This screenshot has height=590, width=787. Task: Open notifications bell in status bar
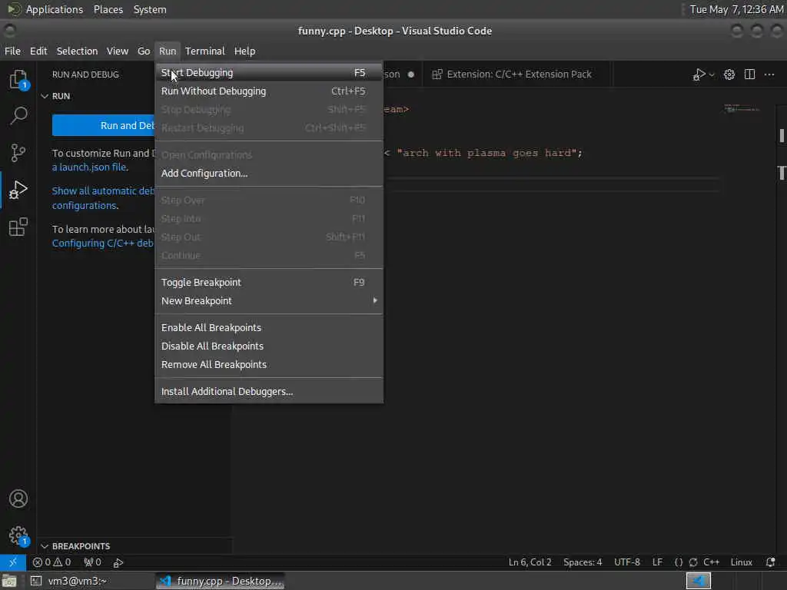point(770,562)
